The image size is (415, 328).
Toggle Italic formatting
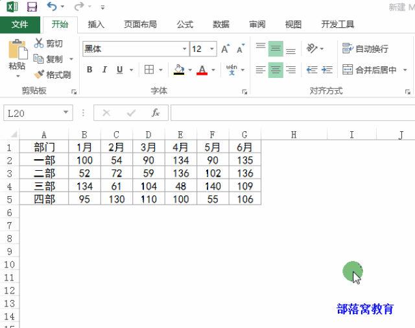click(104, 69)
